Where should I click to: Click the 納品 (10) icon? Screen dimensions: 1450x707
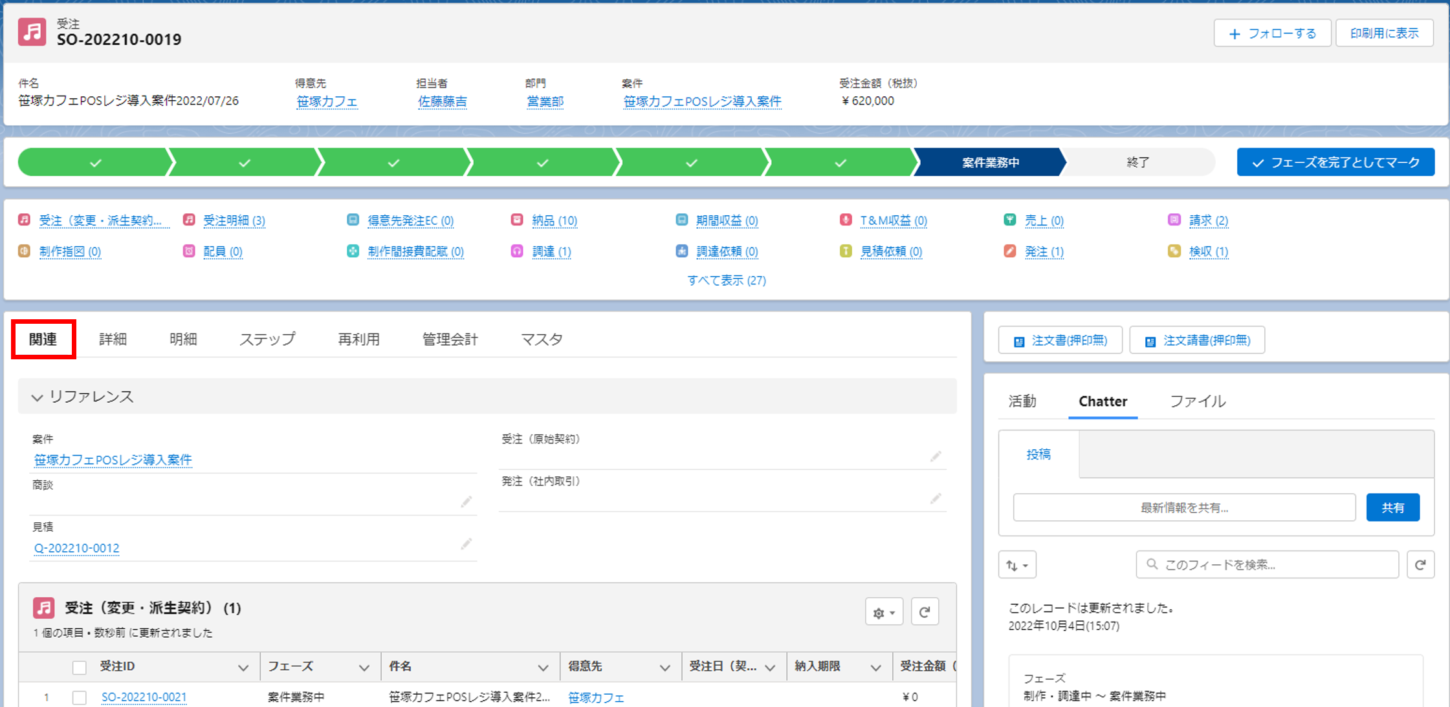517,220
